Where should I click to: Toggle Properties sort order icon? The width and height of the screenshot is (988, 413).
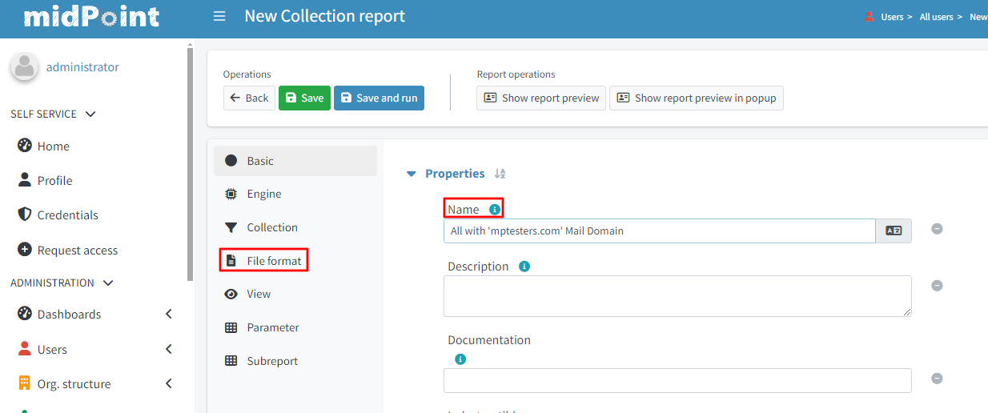pos(500,174)
